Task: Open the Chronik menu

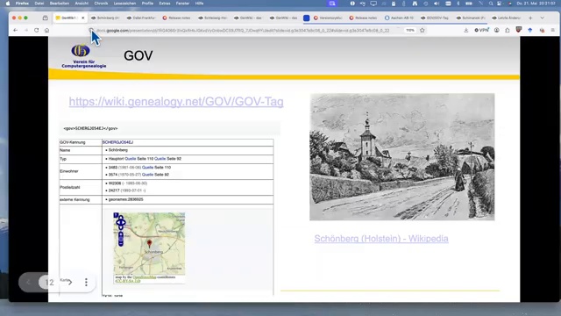Action: [101, 4]
